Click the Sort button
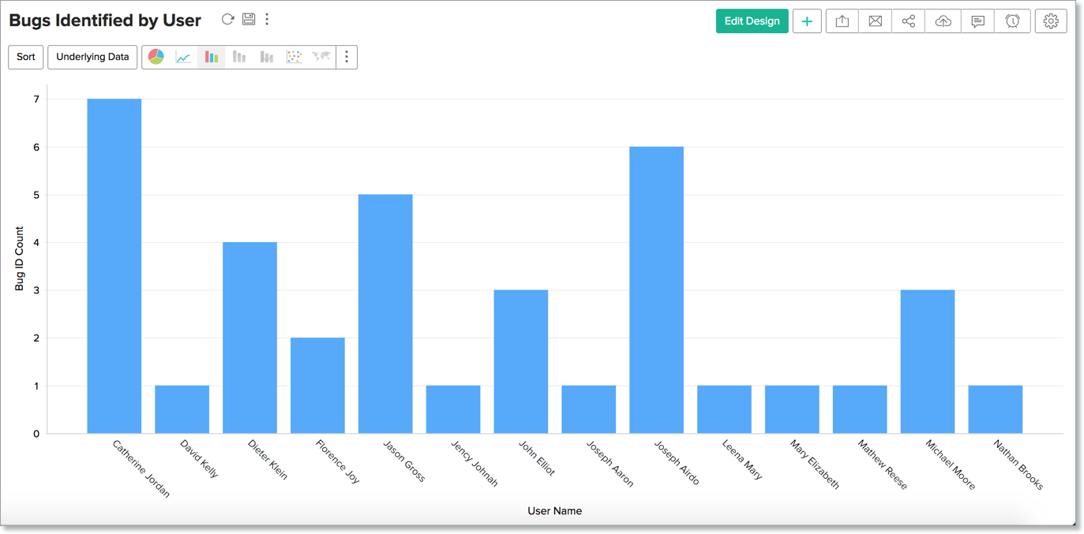 [x=26, y=57]
